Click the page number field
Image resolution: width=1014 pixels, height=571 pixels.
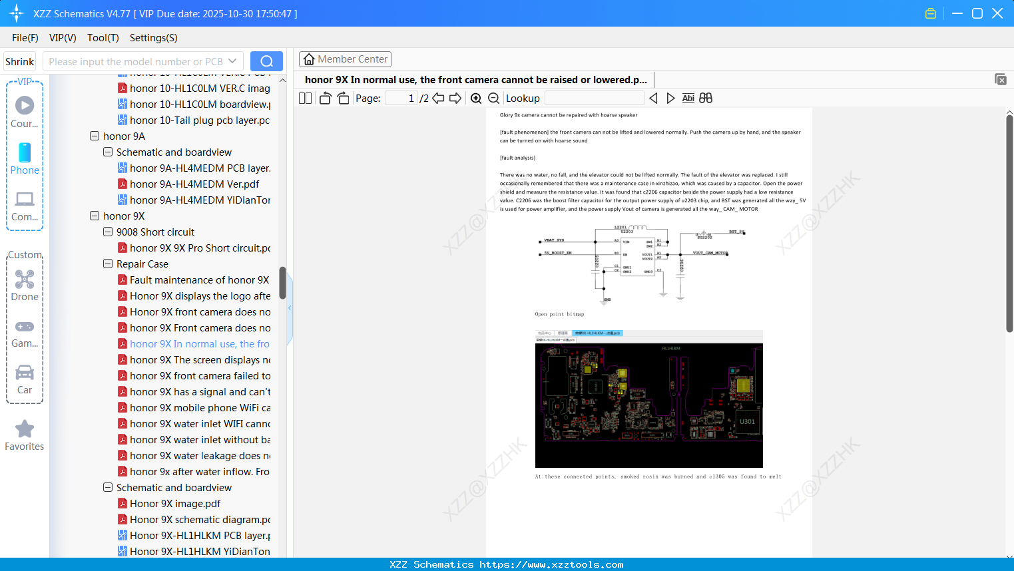pos(401,98)
